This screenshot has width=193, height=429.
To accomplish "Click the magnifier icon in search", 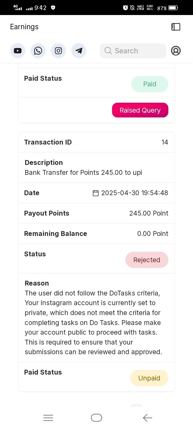I will coord(108,51).
